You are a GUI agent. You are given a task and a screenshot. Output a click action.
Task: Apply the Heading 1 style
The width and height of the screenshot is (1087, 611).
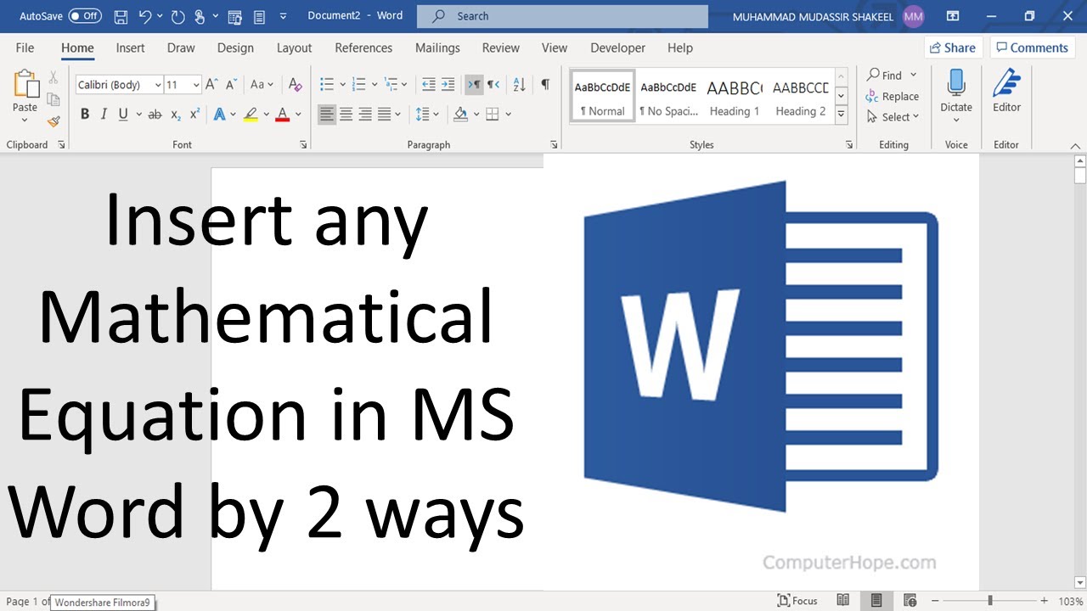(735, 96)
